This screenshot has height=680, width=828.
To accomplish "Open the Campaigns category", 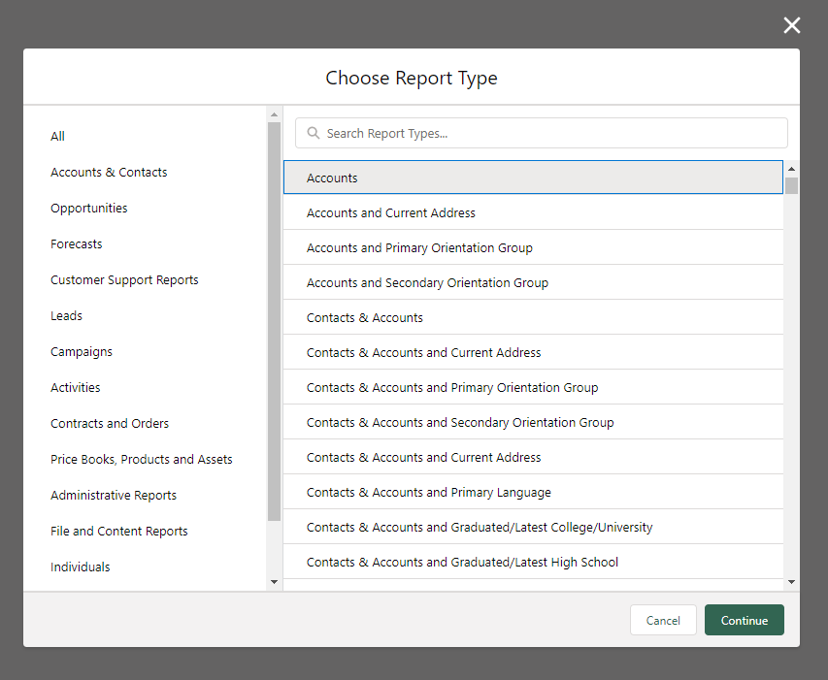I will (82, 352).
